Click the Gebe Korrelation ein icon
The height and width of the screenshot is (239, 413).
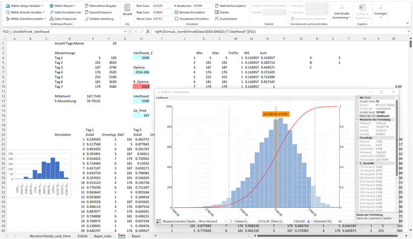[52, 12]
